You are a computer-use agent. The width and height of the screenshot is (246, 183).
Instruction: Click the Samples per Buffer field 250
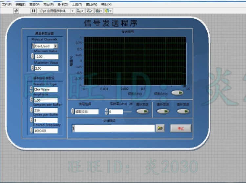(46, 111)
